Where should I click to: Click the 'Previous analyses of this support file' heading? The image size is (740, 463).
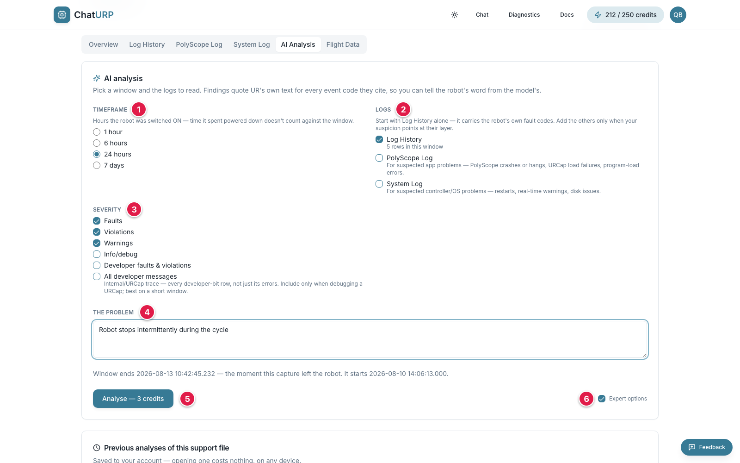tap(166, 448)
